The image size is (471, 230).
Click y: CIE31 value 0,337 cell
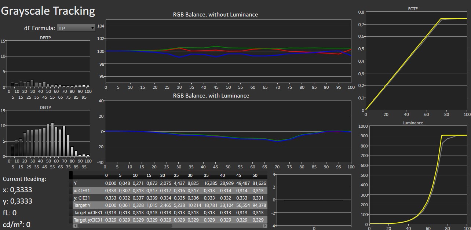tap(138, 198)
